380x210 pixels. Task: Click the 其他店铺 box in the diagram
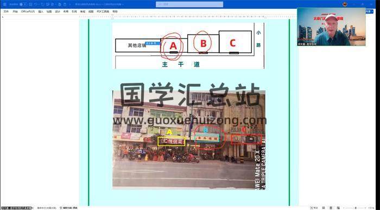(138, 45)
